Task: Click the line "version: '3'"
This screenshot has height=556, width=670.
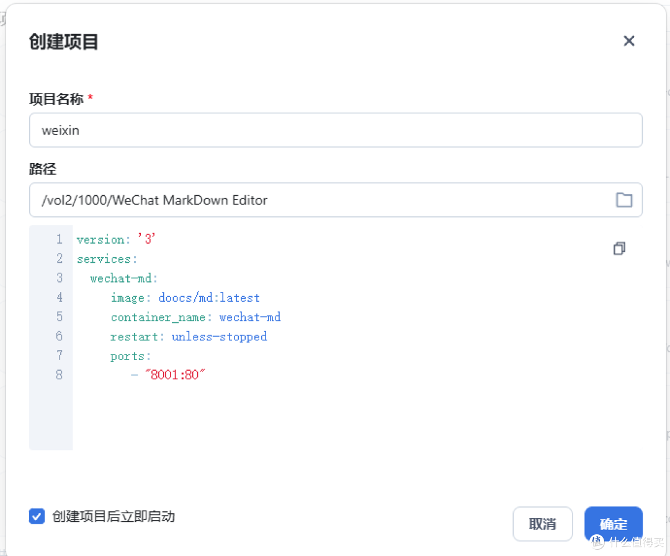Action: (116, 239)
